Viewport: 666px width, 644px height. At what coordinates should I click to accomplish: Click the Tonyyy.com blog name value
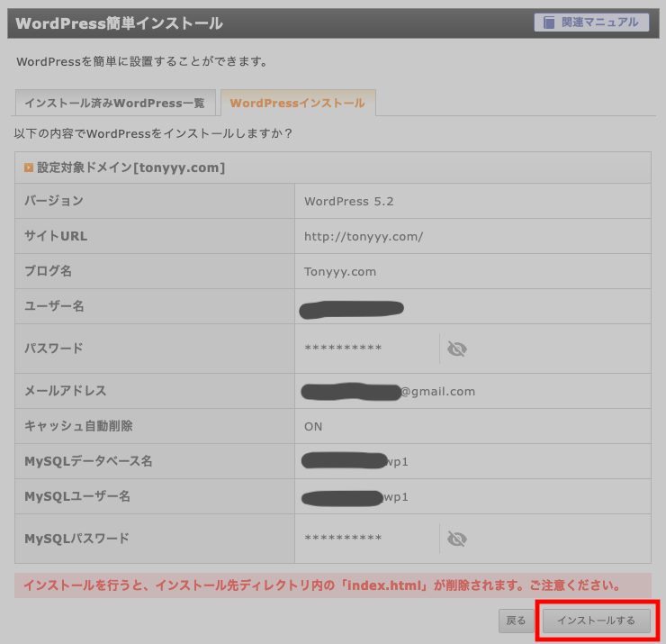click(340, 272)
